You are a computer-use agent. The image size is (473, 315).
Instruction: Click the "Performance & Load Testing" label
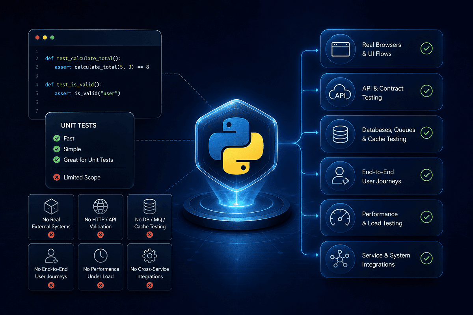click(x=382, y=219)
